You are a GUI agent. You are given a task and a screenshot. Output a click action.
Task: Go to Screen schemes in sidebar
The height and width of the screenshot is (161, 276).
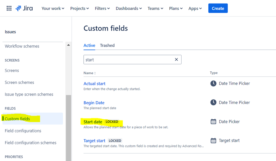(19, 82)
